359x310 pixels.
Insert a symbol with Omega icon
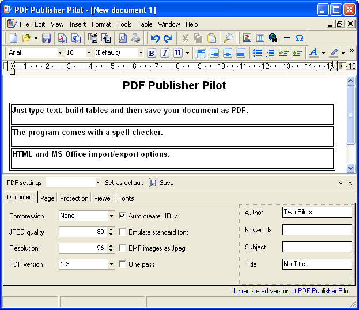[300, 38]
